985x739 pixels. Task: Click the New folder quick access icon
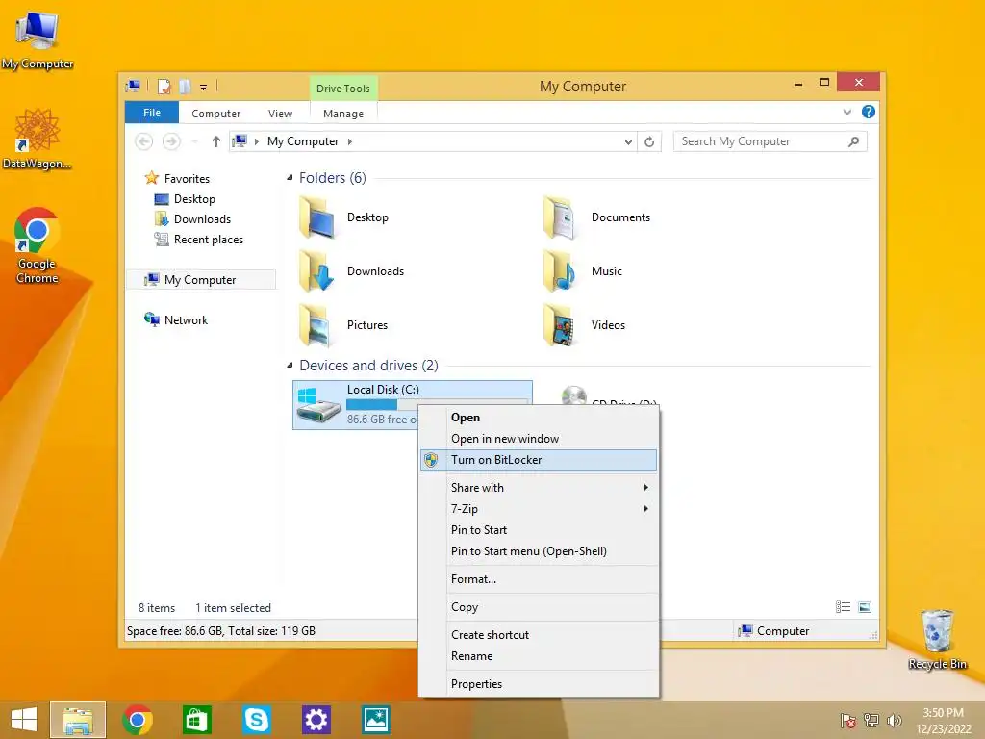[x=185, y=87]
